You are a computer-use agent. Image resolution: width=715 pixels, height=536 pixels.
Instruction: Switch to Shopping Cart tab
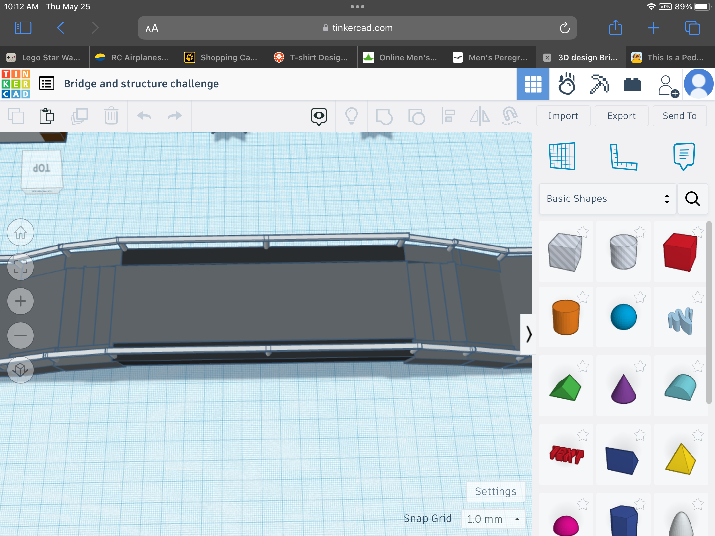pos(223,57)
